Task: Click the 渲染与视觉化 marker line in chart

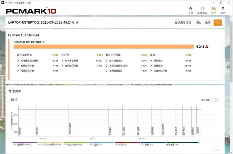Action: pos(162,121)
